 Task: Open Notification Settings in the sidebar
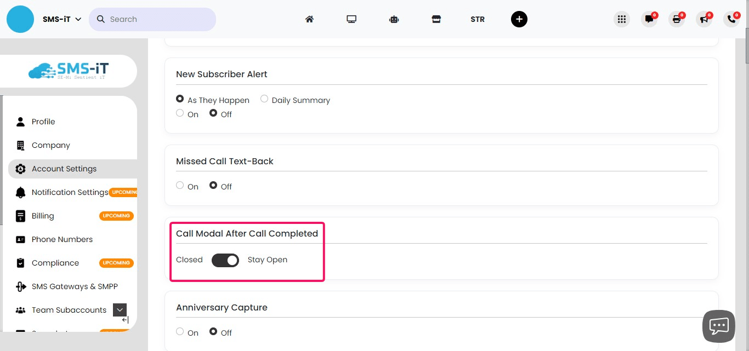pos(70,192)
